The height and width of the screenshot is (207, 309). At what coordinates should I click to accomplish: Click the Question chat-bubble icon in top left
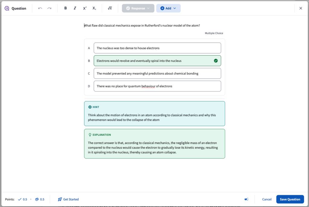7,8
